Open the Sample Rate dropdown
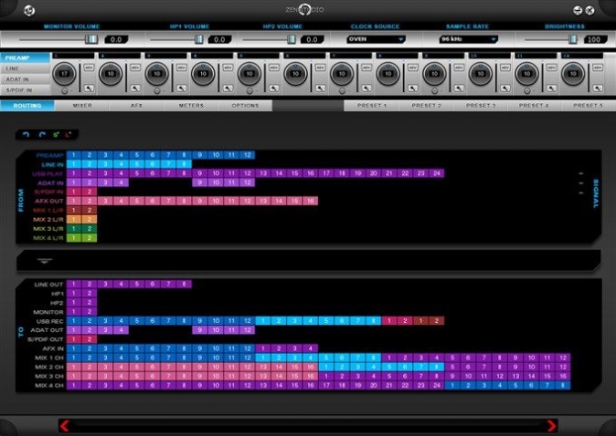The height and width of the screenshot is (436, 616). click(468, 39)
